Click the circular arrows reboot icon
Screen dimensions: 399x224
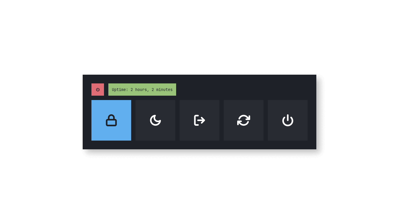[244, 120]
